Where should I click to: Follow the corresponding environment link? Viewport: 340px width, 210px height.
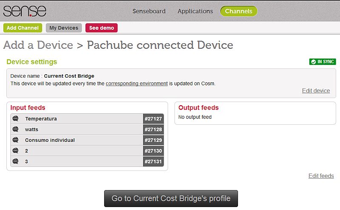[x=136, y=84]
